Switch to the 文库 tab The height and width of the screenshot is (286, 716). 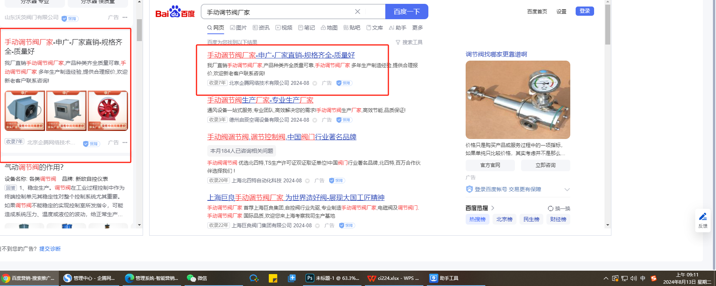click(x=375, y=28)
